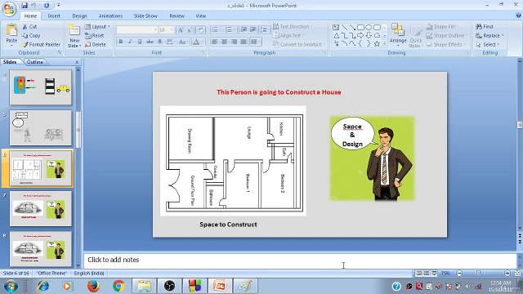The height and width of the screenshot is (294, 523).
Task: Open Chrome from the taskbar
Action: click(118, 286)
